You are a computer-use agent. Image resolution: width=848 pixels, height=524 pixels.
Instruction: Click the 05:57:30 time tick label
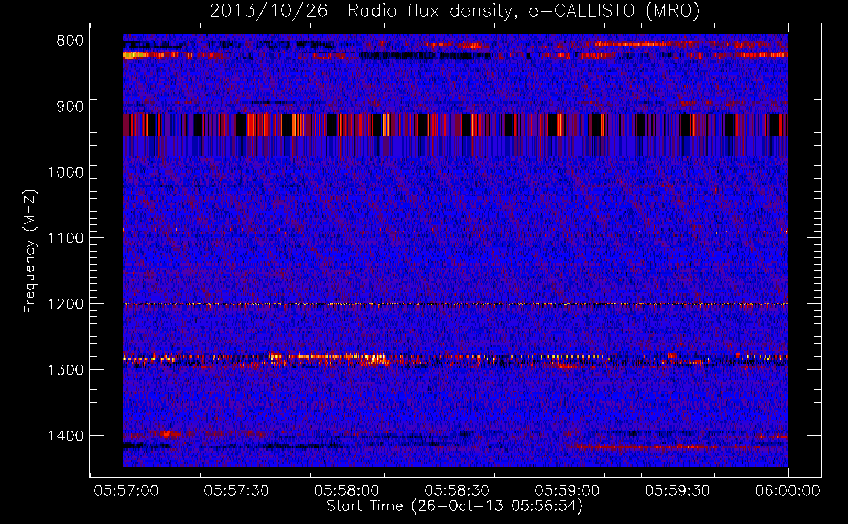[236, 490]
